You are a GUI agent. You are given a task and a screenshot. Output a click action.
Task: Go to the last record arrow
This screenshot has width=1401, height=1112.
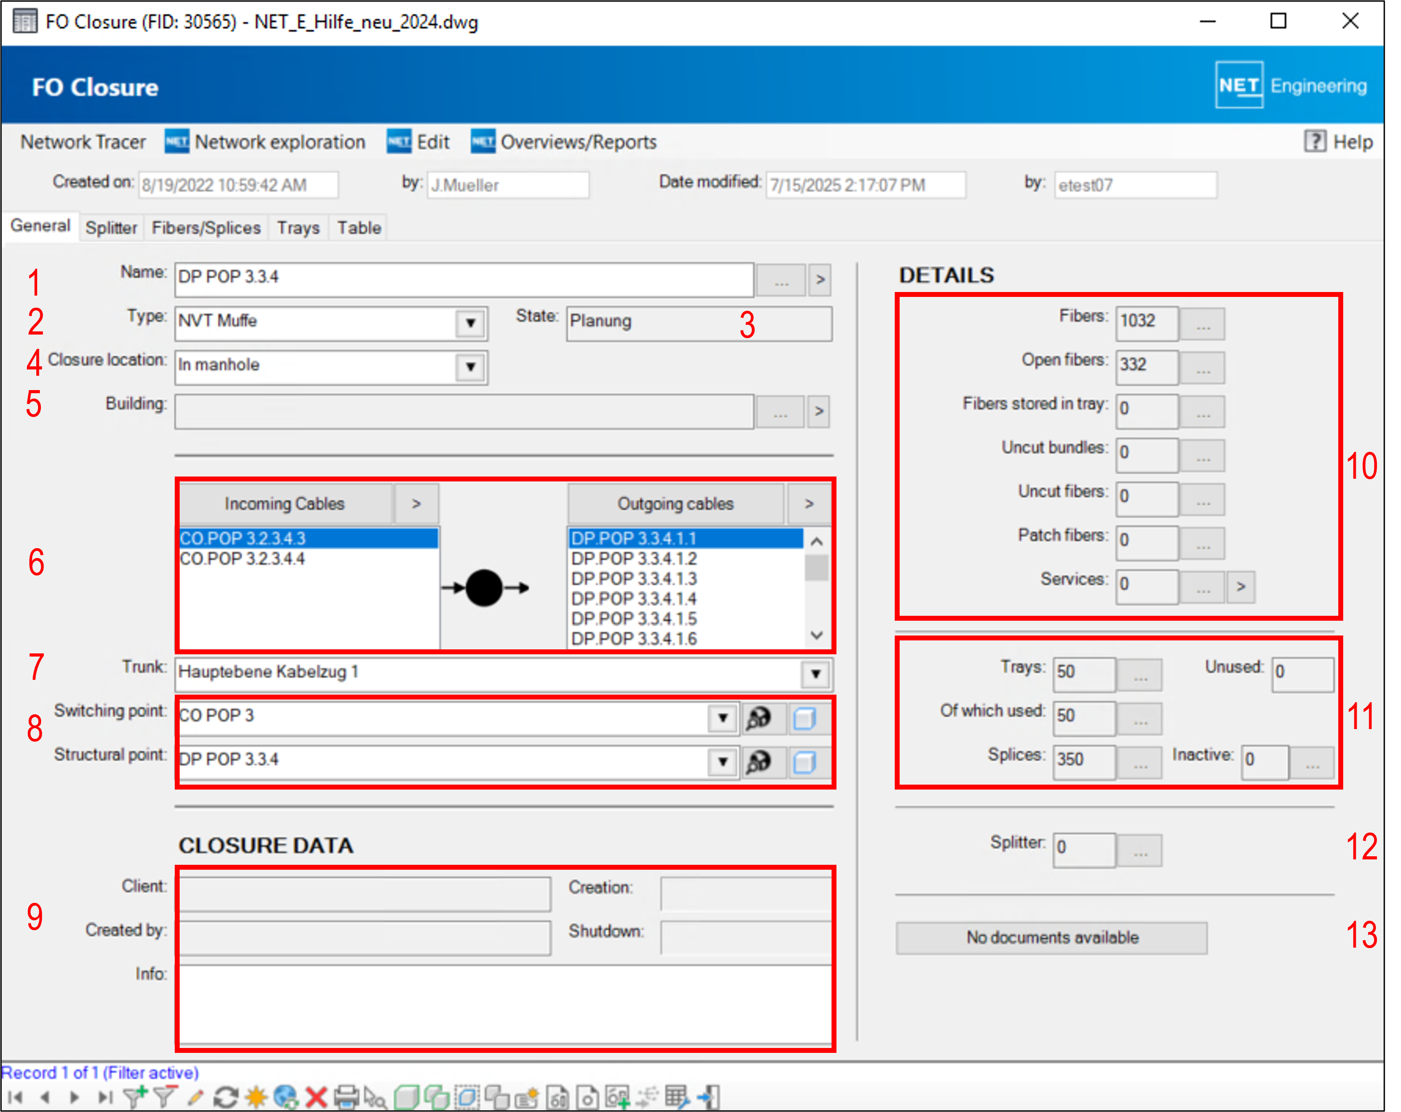click(x=105, y=1097)
